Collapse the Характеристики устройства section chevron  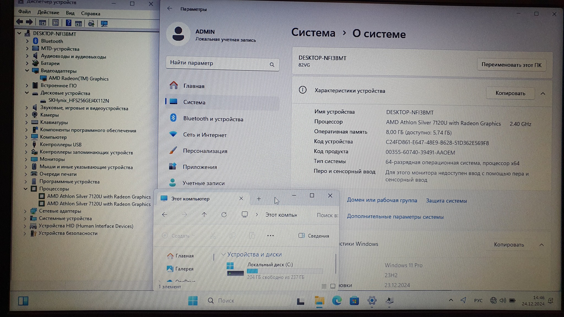543,94
